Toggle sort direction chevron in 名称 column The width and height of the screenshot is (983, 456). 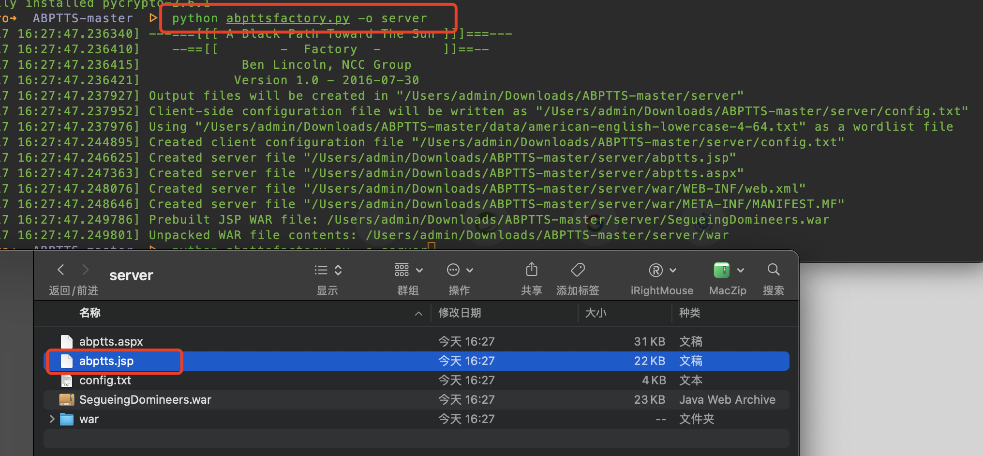tap(419, 314)
